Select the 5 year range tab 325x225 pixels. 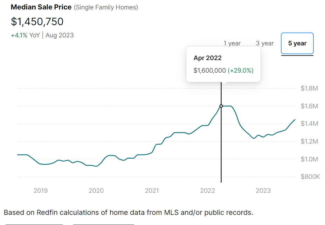pos(297,43)
